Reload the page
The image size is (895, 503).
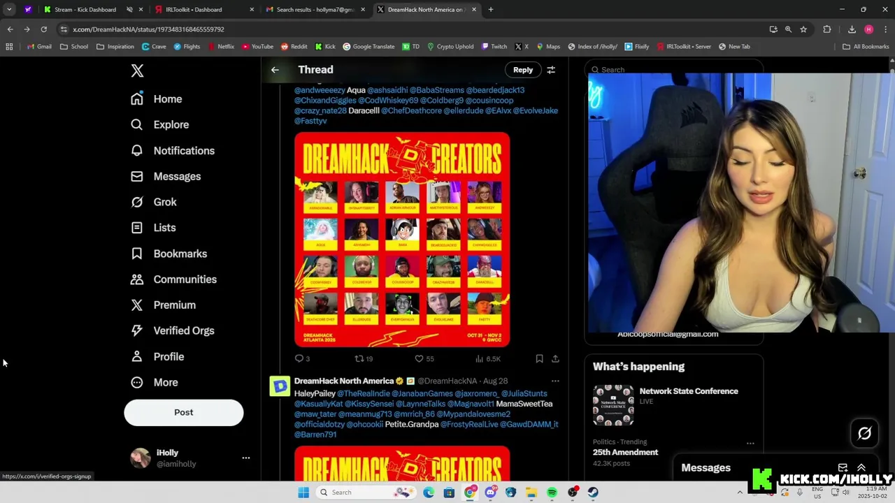pos(43,29)
